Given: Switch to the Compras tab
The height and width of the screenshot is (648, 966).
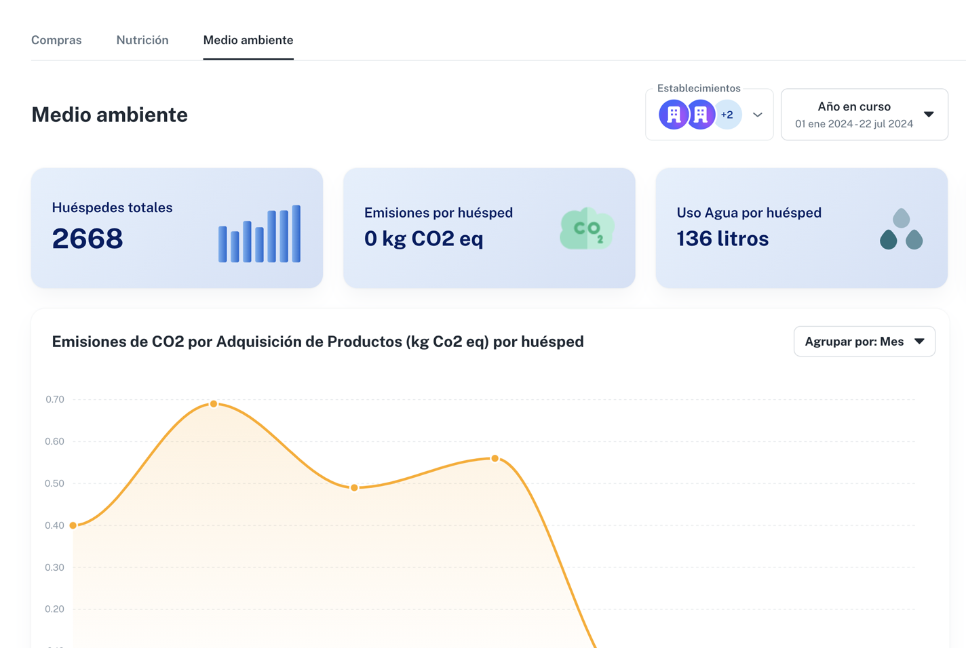Looking at the screenshot, I should click(56, 40).
